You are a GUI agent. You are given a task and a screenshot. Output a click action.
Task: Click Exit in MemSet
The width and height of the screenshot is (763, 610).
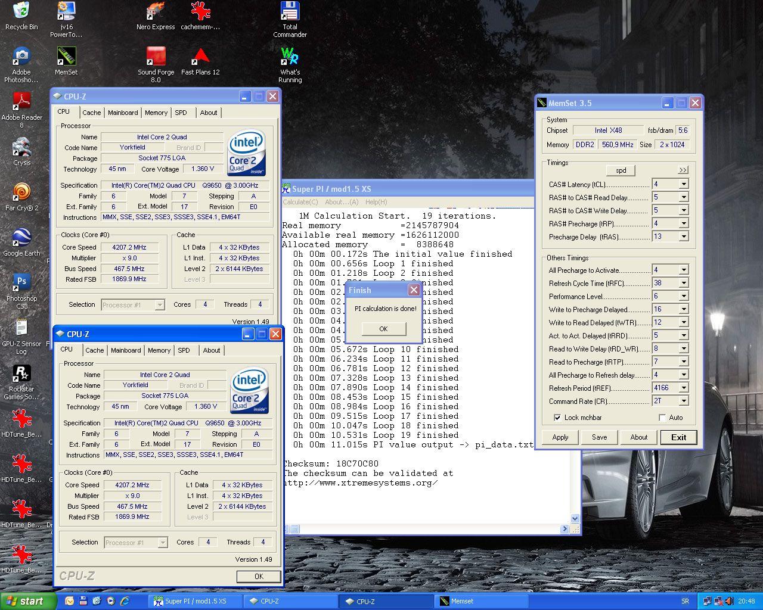click(679, 437)
